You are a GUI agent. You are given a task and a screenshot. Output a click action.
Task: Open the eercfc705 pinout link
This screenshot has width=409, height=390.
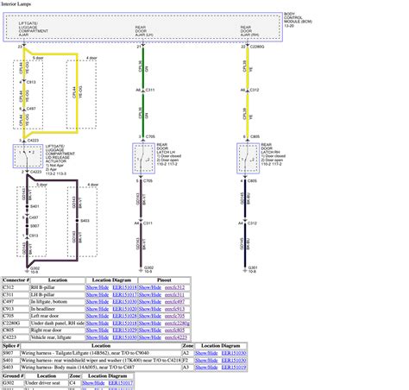(x=174, y=316)
